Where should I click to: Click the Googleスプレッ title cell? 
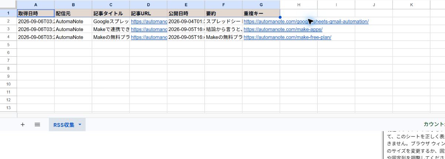(111, 21)
